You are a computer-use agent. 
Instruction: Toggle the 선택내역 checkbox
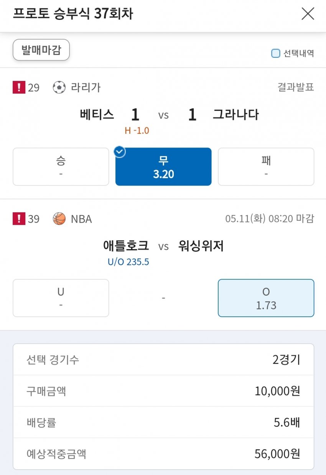click(275, 53)
